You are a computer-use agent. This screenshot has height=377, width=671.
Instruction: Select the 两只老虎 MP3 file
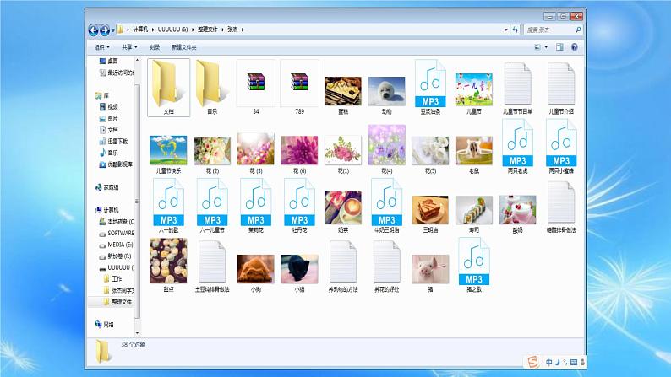(x=517, y=147)
